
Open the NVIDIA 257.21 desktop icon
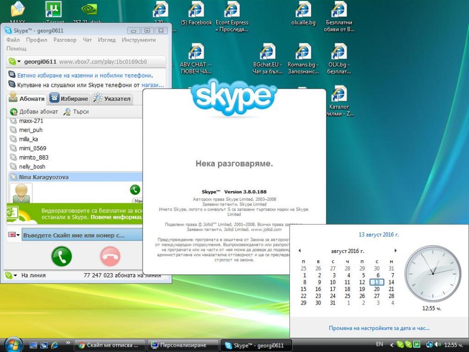click(x=89, y=12)
